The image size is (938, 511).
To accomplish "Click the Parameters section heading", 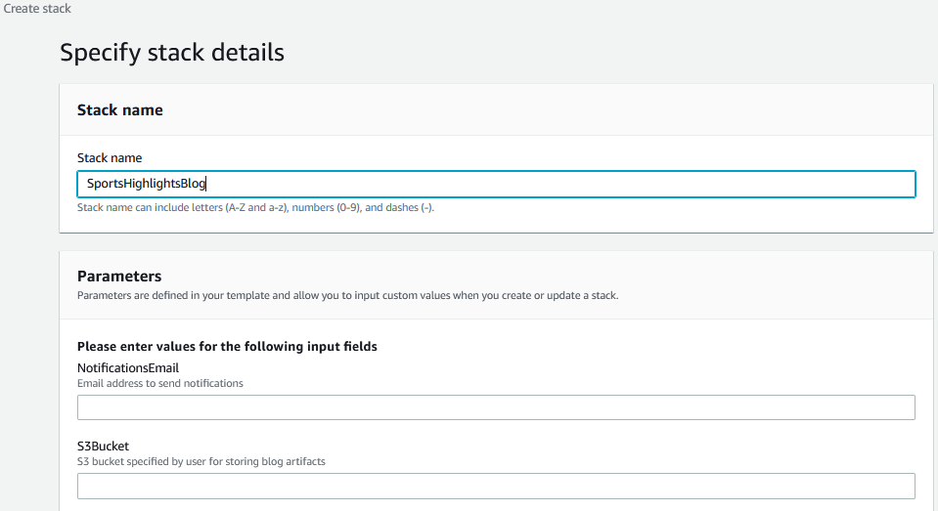I will [119, 277].
